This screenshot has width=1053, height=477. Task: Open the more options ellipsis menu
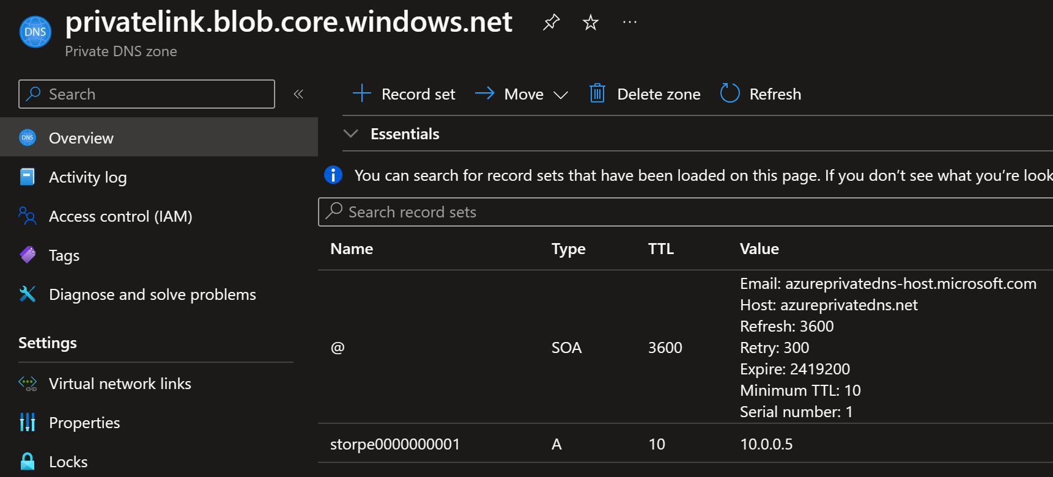630,23
